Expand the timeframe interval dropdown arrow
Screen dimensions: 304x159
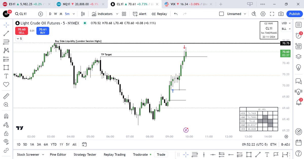pyautogui.click(x=74, y=14)
